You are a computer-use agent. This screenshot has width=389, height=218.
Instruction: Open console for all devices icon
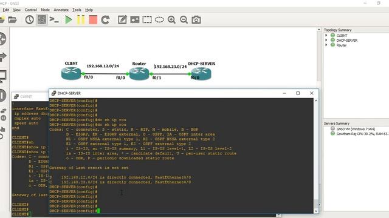(54, 20)
